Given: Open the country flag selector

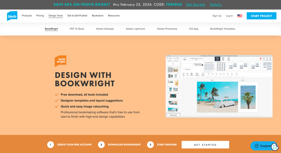Looking at the screenshot, I should click(240, 16).
